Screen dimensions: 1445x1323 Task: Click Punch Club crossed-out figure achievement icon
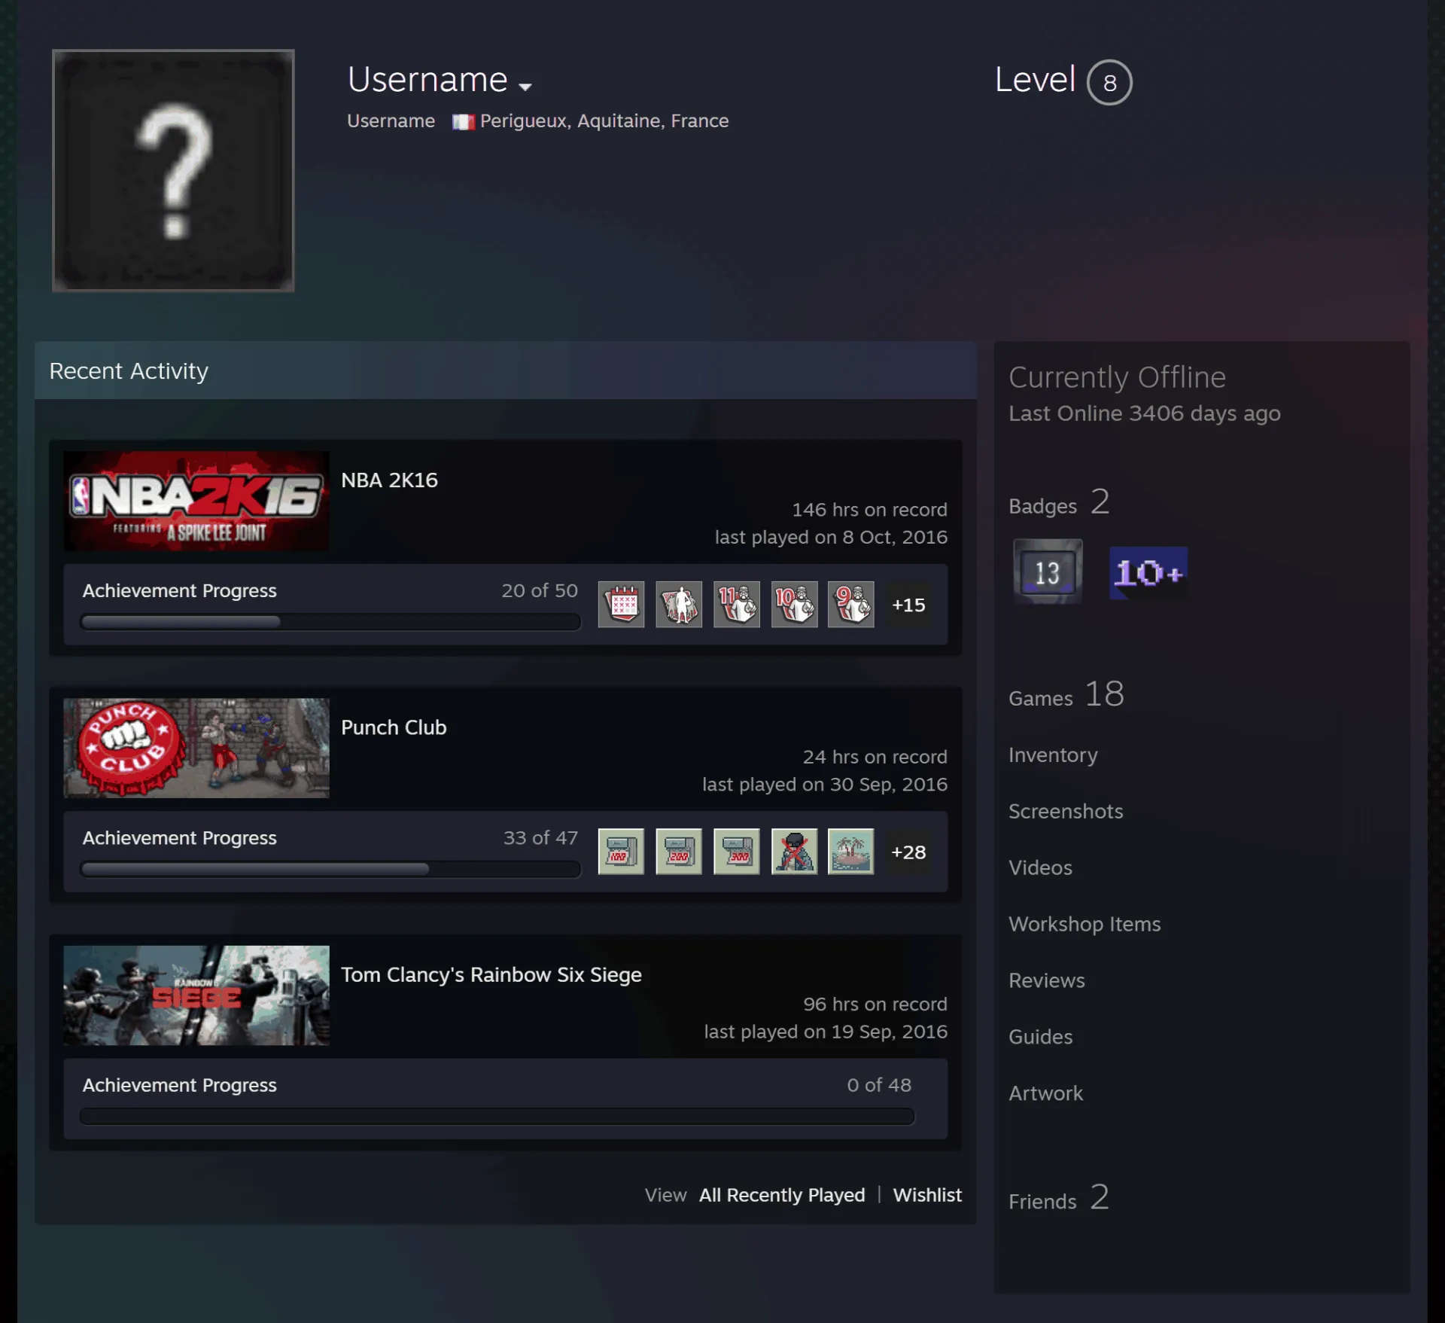pyautogui.click(x=794, y=851)
